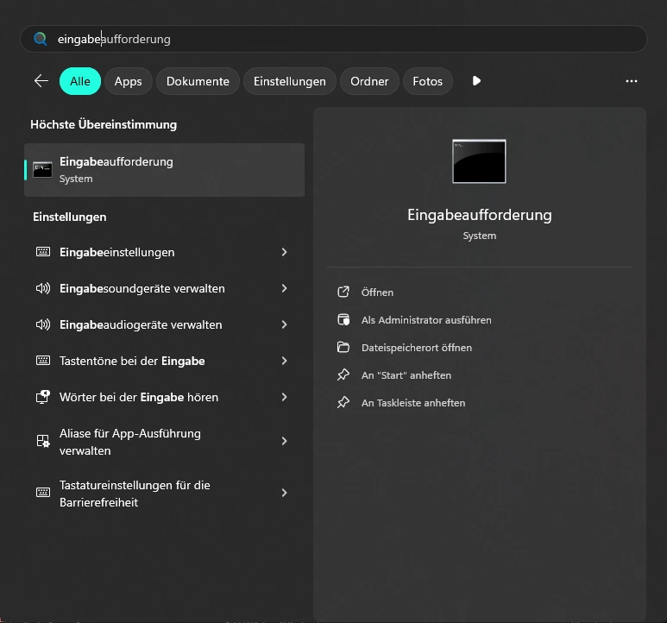This screenshot has width=667, height=623.
Task: Click the admin shield icon beside Als Administrator ausführen
Action: [x=343, y=319]
